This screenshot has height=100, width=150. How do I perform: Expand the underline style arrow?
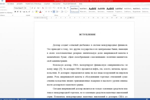pyautogui.click(x=22, y=11)
